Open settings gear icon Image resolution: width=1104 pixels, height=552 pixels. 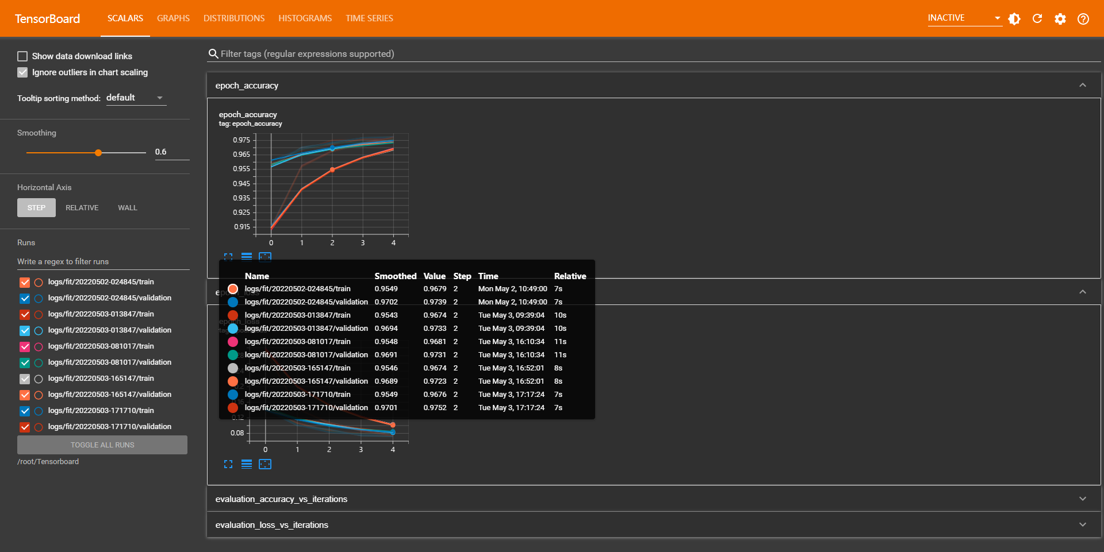(1060, 19)
